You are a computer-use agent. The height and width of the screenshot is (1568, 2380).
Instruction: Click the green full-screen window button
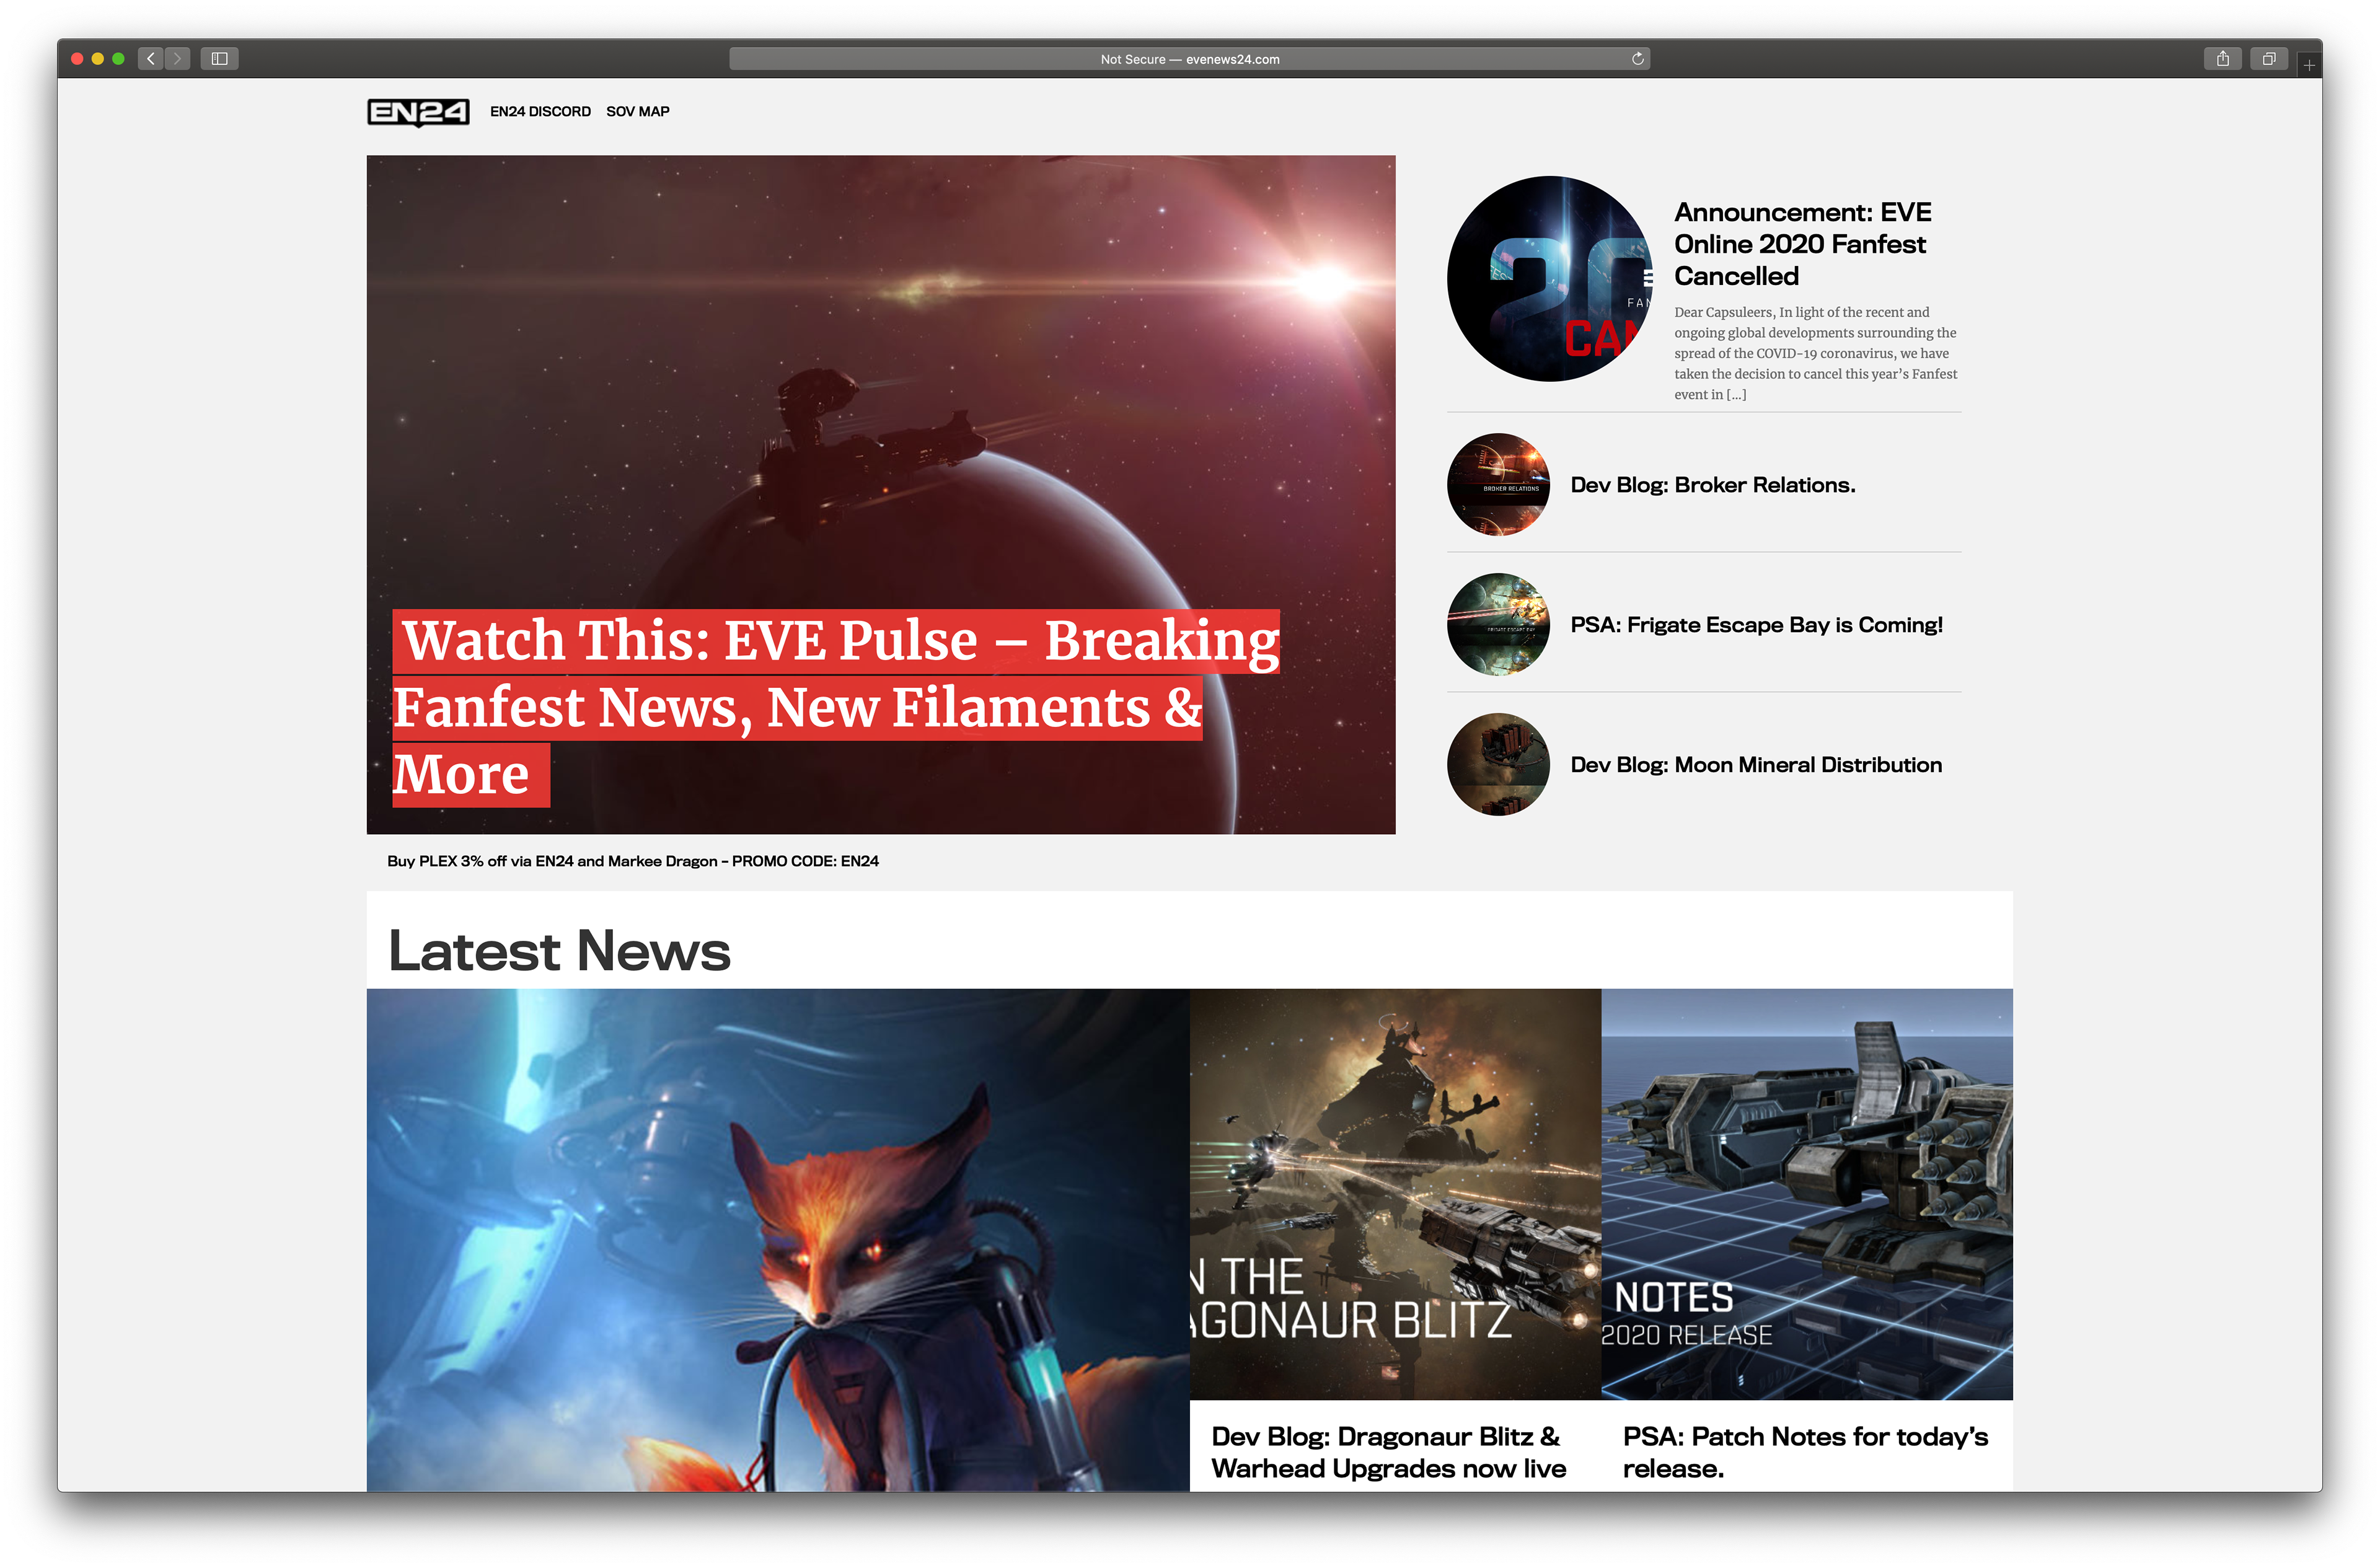(x=118, y=59)
